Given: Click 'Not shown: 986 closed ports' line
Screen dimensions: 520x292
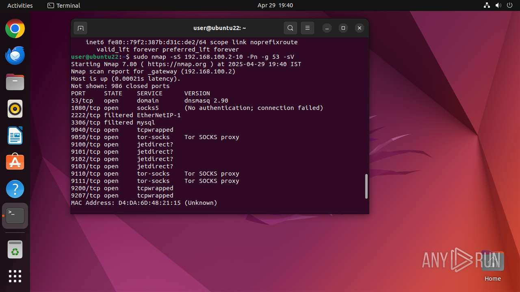Looking at the screenshot, I should [x=120, y=86].
